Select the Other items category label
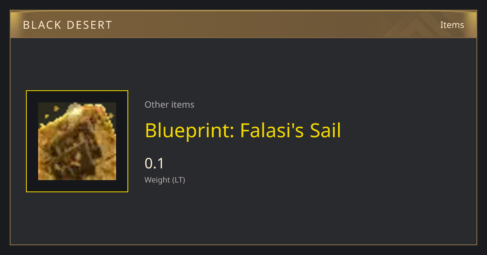 [169, 104]
